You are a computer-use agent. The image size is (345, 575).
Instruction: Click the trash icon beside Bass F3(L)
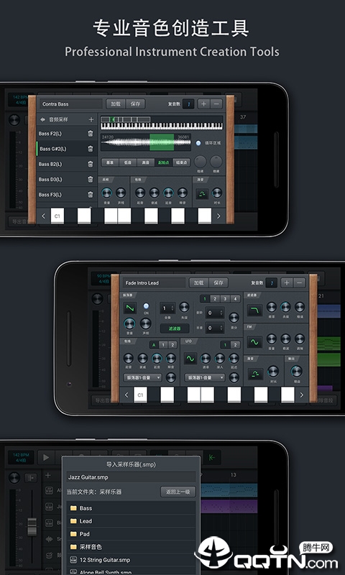click(90, 195)
